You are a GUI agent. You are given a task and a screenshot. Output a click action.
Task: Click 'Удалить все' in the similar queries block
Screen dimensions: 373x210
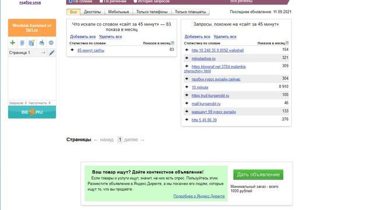pyautogui.click(x=225, y=37)
